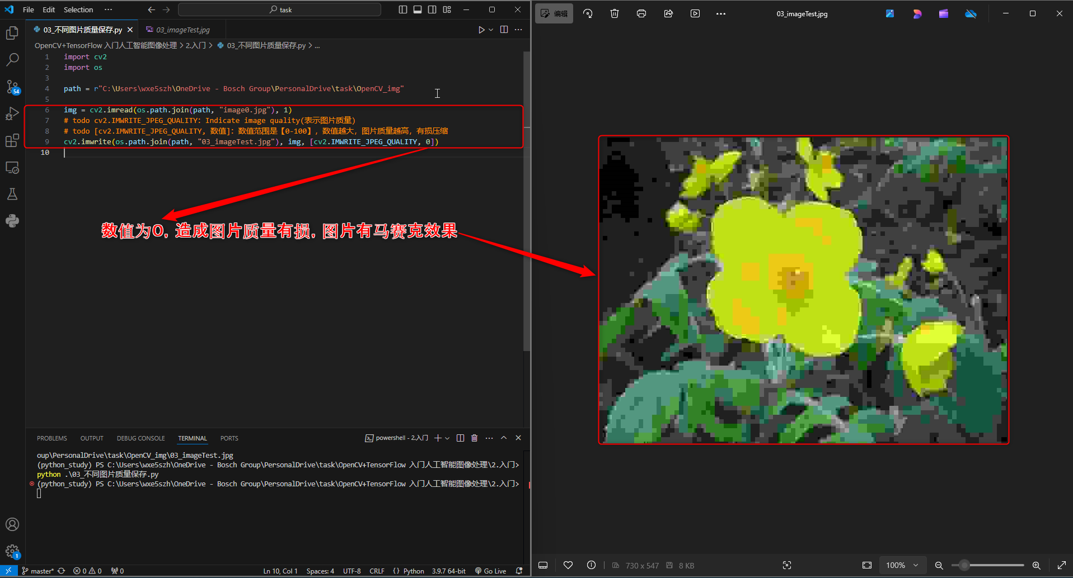The image size is (1073, 578).
Task: Click Go Live in status bar
Action: (490, 571)
